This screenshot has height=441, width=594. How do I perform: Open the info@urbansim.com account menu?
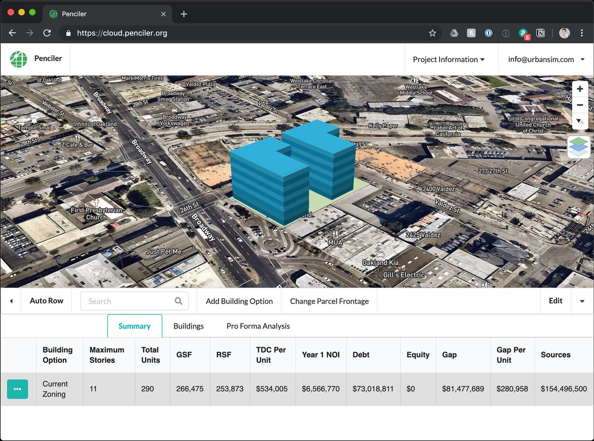pos(546,59)
